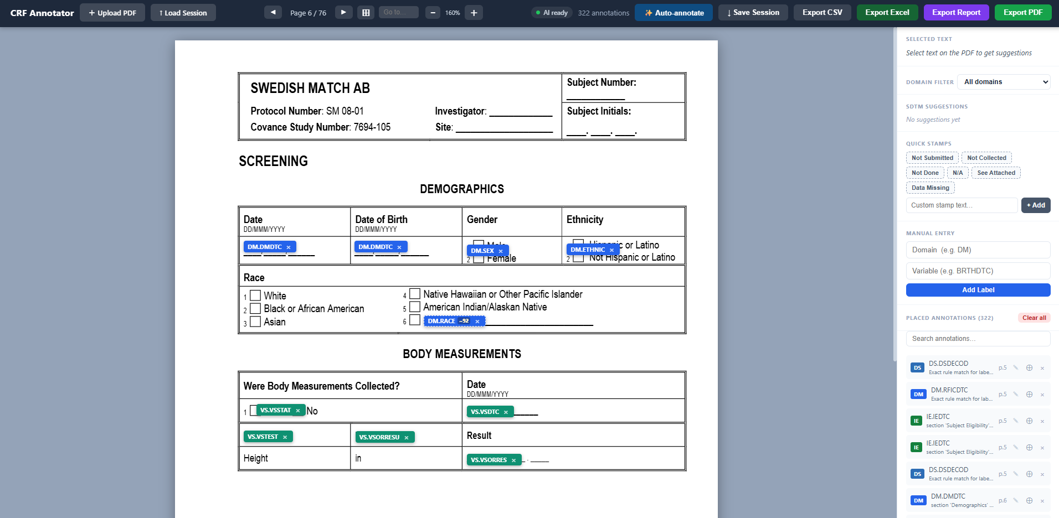
Task: Apply the Data Missing quick stamp
Action: point(930,188)
